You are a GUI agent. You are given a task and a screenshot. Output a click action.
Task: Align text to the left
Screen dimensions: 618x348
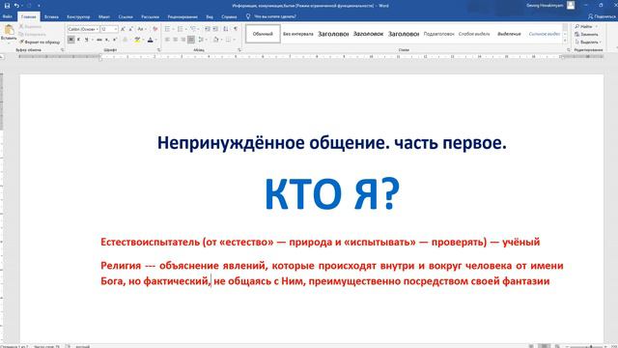pos(167,40)
